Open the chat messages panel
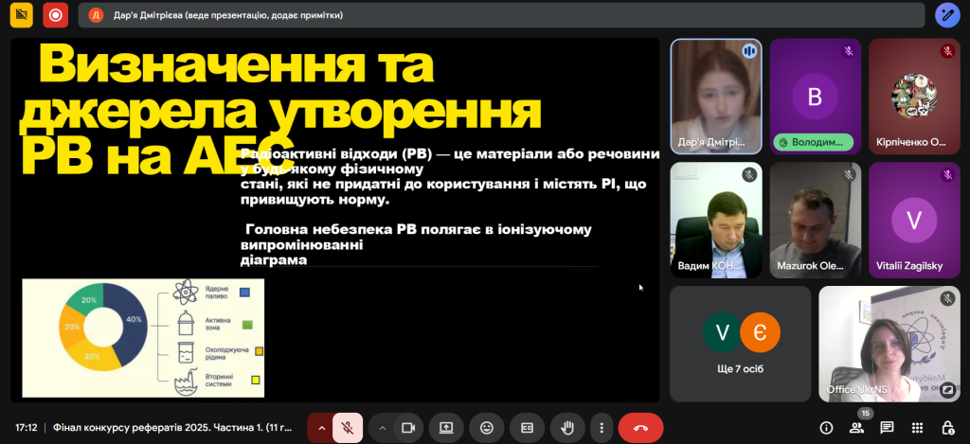The width and height of the screenshot is (970, 444). (x=888, y=428)
